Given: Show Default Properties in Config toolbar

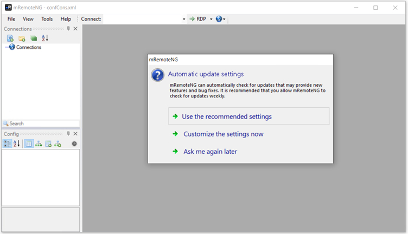Looking at the screenshot, I should [48, 144].
